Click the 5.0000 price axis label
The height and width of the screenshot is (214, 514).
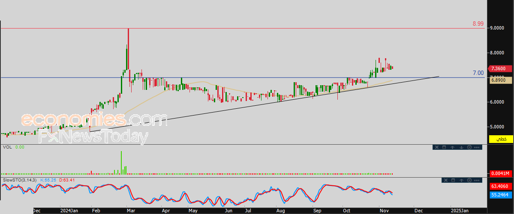498,126
